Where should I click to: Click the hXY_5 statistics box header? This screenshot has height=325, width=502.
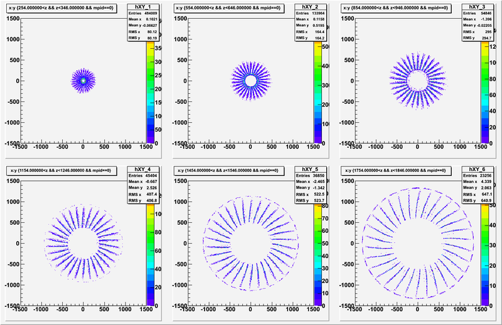coord(310,169)
